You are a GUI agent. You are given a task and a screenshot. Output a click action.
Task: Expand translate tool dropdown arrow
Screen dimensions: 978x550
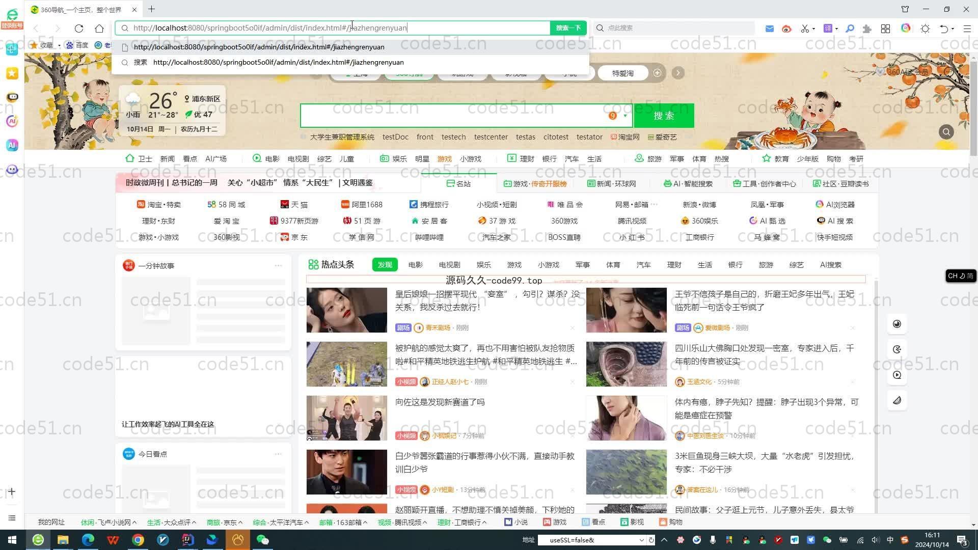pyautogui.click(x=836, y=29)
